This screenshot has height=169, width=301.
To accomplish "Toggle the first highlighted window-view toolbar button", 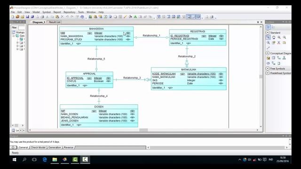I will click(x=188, y=17).
